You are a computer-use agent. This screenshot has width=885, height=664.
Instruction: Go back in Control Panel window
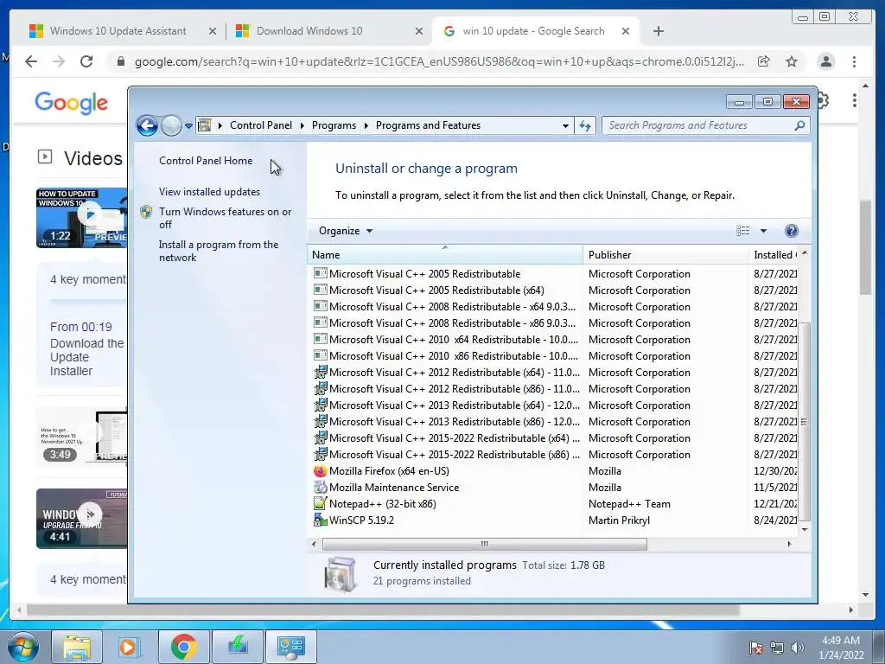(147, 125)
